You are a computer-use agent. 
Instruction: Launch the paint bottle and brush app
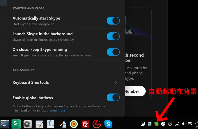tap(63, 124)
